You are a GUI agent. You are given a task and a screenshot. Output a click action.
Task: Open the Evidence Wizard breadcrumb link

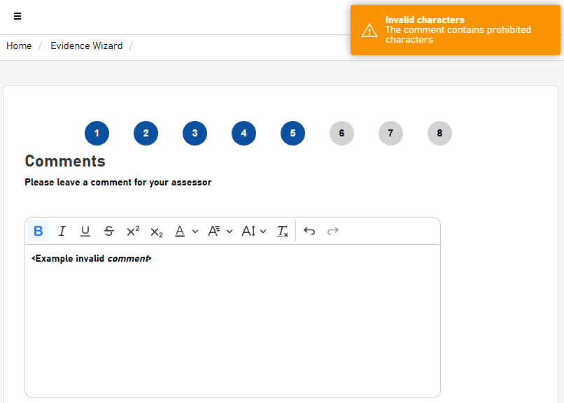pos(86,45)
